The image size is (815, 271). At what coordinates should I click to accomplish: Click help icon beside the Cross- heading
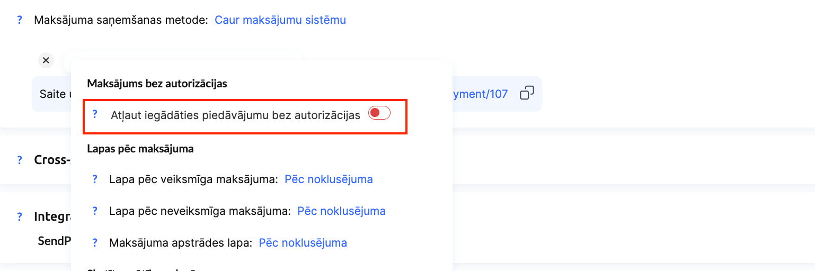pos(20,160)
